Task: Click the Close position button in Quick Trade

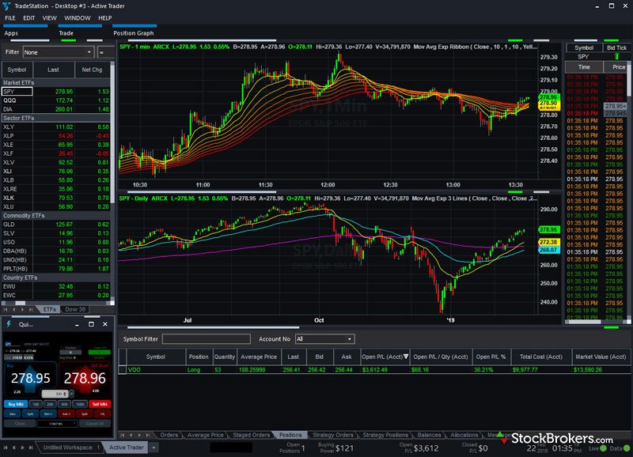Action: click(20, 424)
